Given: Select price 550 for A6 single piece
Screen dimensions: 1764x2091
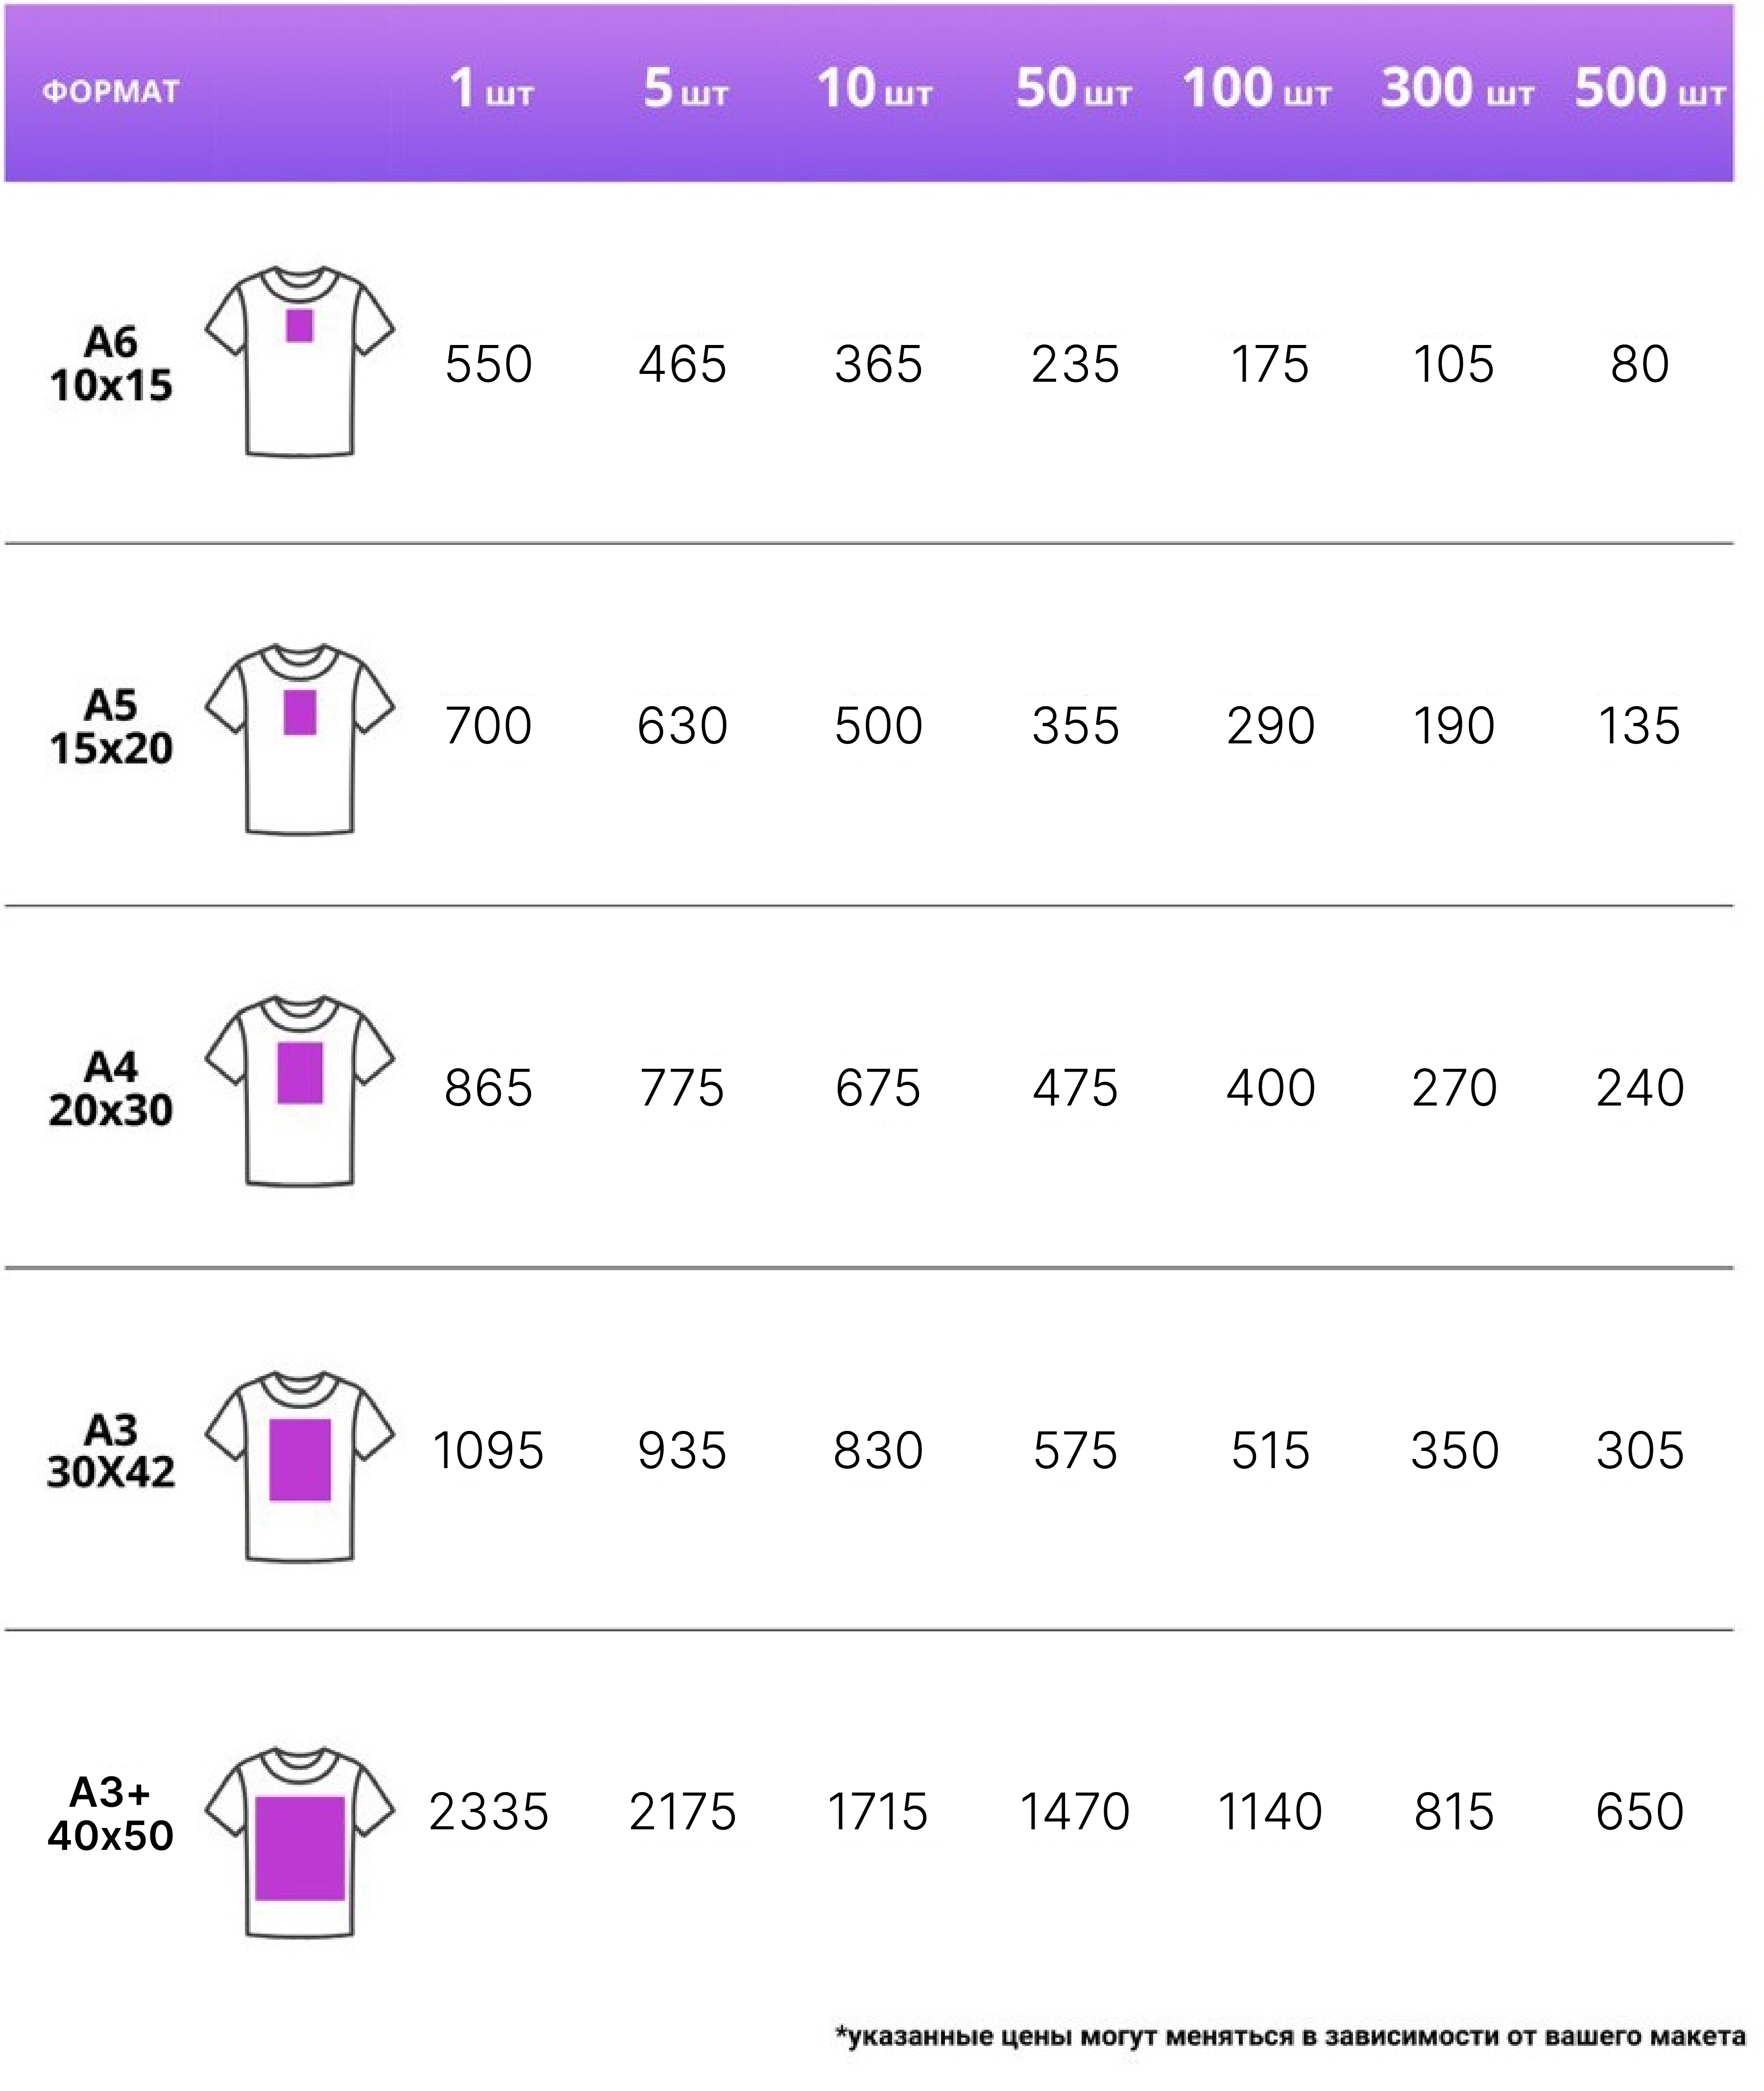Looking at the screenshot, I should tap(488, 364).
